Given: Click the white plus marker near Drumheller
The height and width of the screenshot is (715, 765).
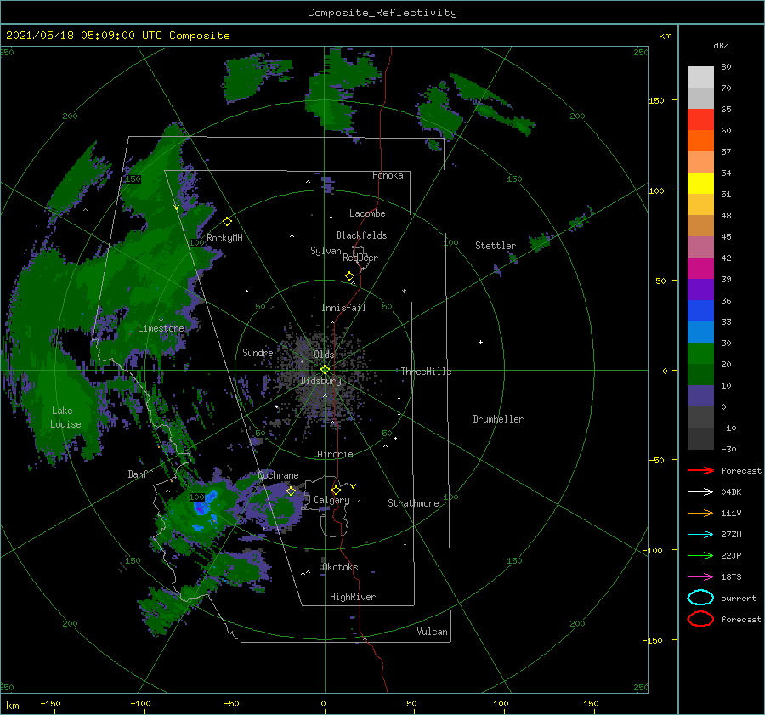Looking at the screenshot, I should point(480,342).
